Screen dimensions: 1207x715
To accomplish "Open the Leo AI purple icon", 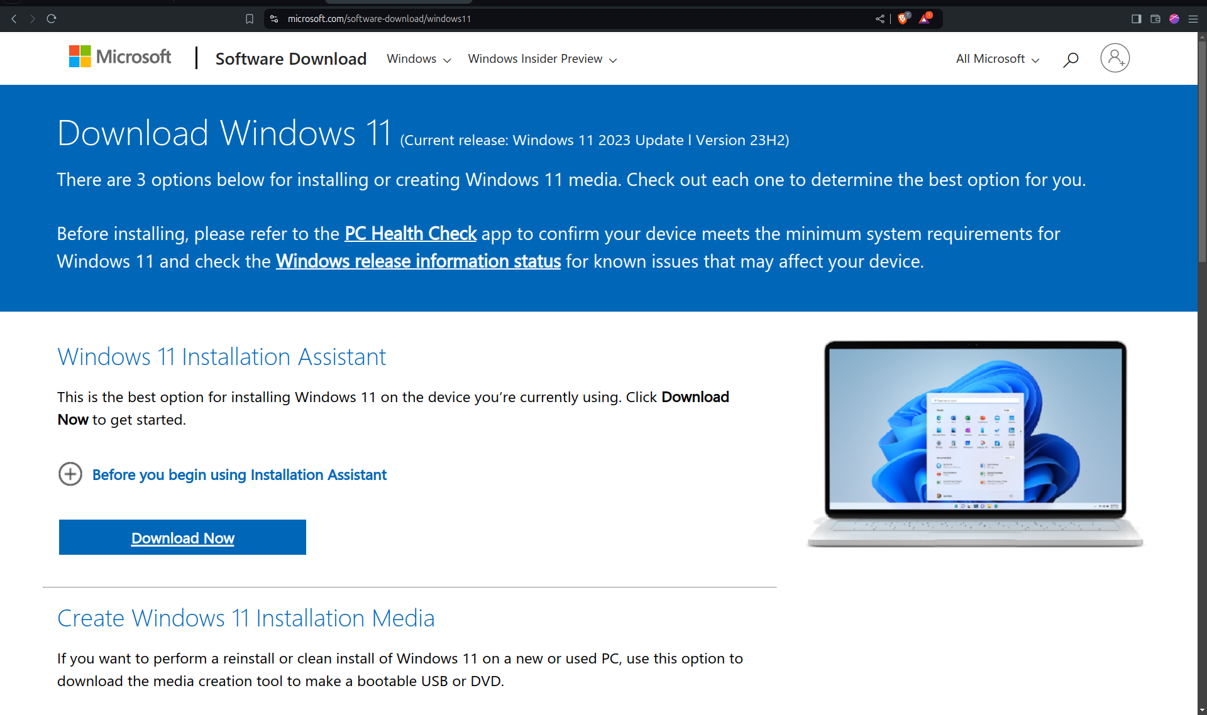I will [x=1174, y=19].
